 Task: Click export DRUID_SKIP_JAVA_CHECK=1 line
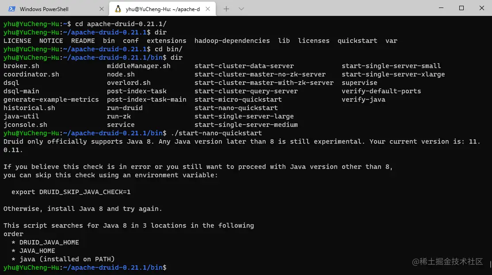click(71, 192)
